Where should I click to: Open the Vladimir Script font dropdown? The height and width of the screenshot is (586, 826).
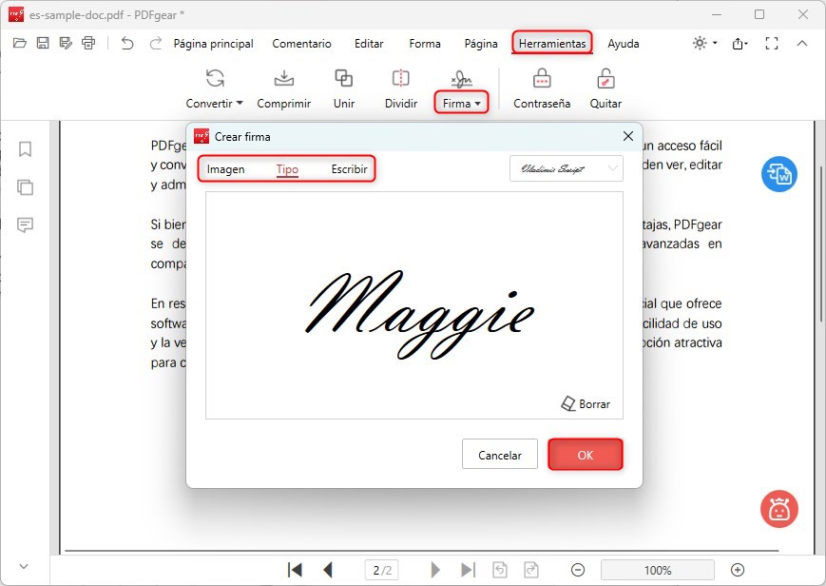(x=566, y=168)
